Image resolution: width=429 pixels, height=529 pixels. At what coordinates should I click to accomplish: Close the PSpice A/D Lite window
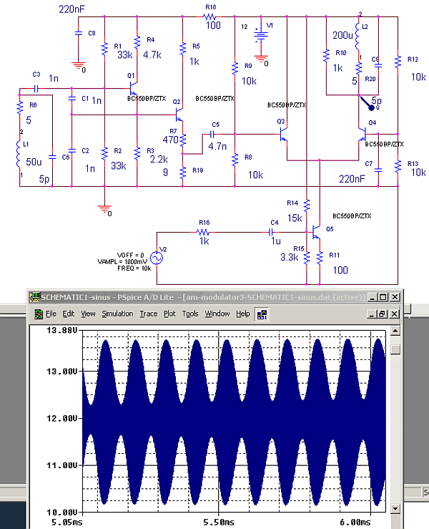coord(395,297)
